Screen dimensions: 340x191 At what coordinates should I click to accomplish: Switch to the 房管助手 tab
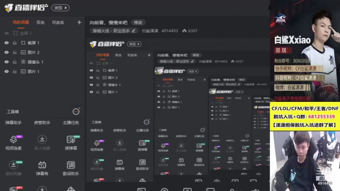pos(42,123)
